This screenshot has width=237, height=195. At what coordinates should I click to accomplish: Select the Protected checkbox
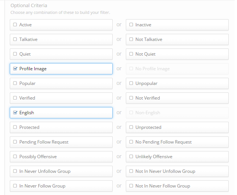pos(15,127)
